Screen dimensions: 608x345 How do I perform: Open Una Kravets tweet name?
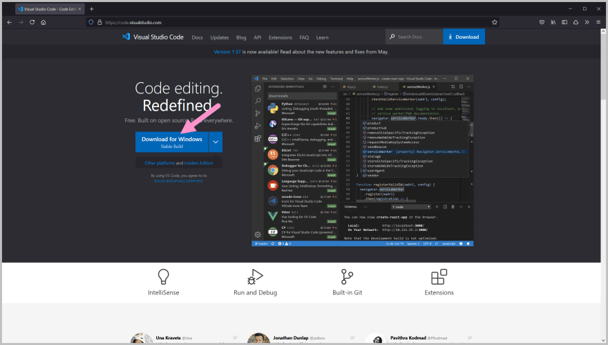pyautogui.click(x=169, y=338)
